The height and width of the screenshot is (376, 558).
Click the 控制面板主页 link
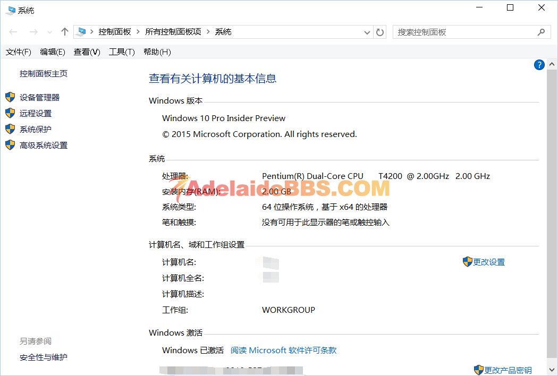tap(44, 74)
